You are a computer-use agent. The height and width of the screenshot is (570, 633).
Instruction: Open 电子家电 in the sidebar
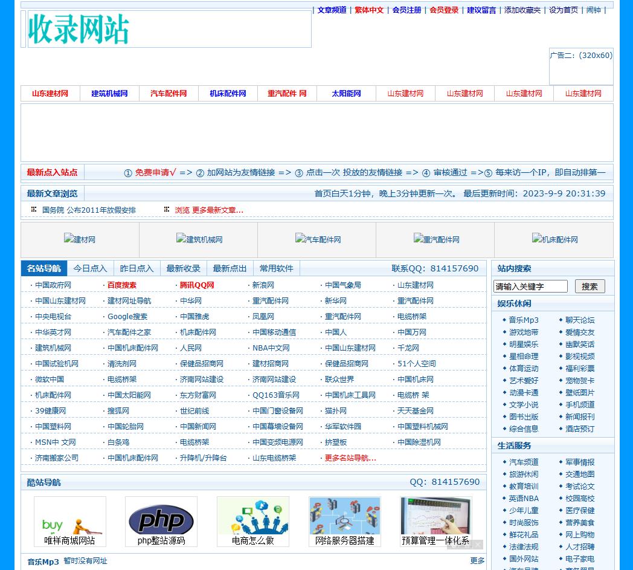tap(580, 560)
